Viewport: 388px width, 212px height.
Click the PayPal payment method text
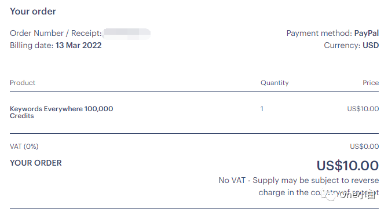tap(367, 33)
